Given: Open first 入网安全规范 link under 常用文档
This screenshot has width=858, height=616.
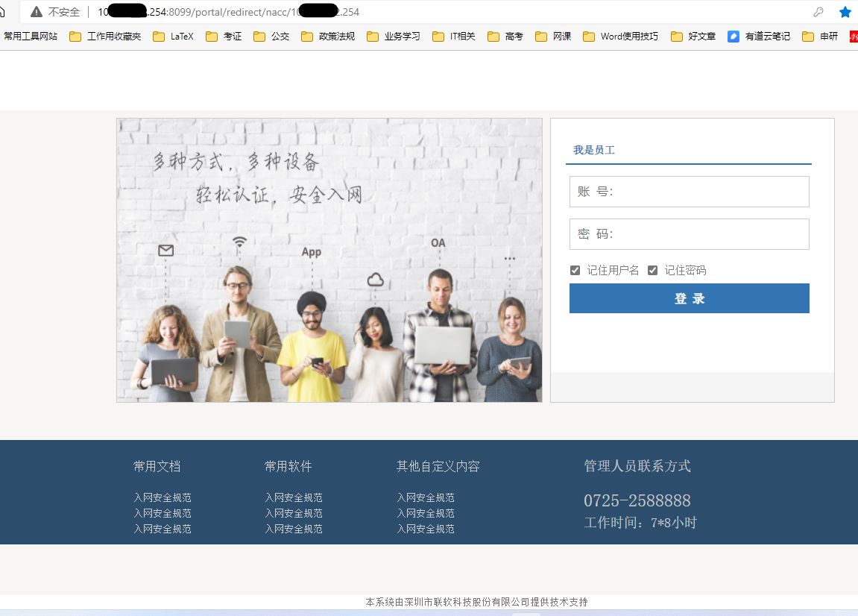Looking at the screenshot, I should tap(163, 497).
